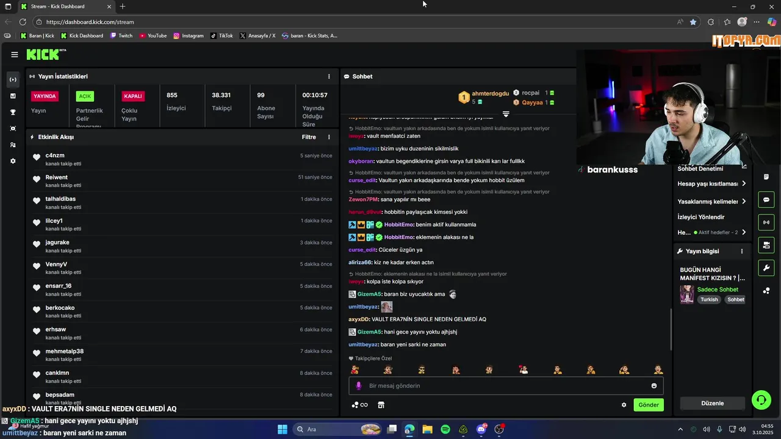Toggle the chat panel icon in right rail
The image size is (781, 439).
coord(766,200)
